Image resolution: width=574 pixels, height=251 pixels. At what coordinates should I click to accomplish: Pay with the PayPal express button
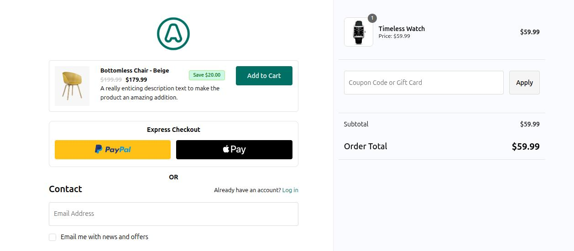click(x=113, y=150)
